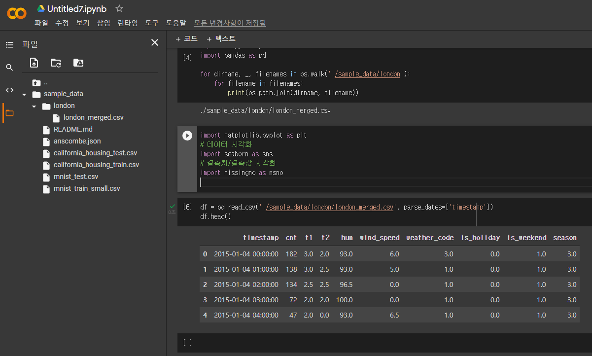Image resolution: width=592 pixels, height=356 pixels.
Task: Mount Google Drive in the file panel
Action: pos(78,63)
